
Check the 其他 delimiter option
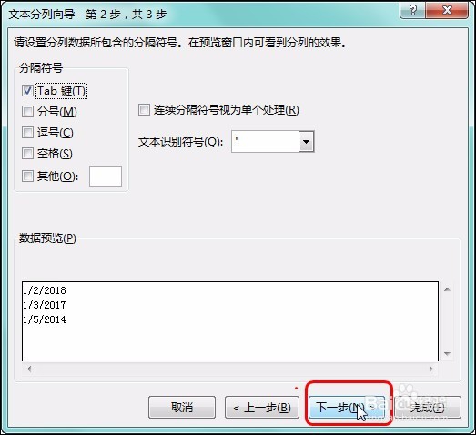click(27, 176)
